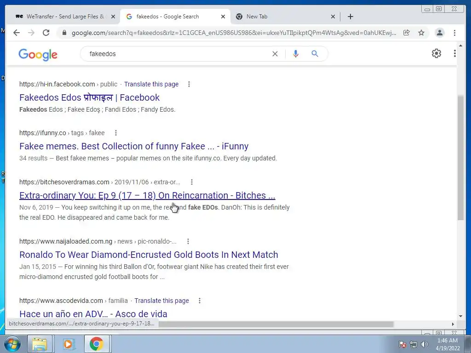Open Google quick settings gear
This screenshot has width=471, height=353.
437,53
